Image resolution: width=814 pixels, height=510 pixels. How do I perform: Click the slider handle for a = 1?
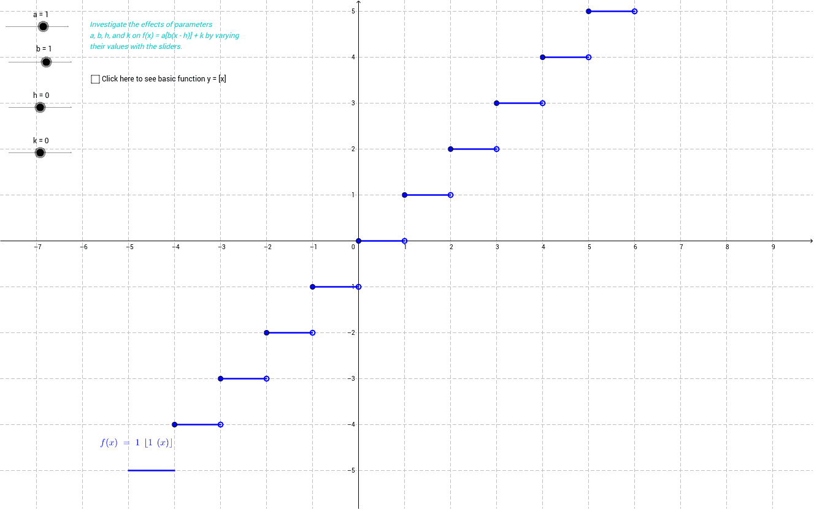pos(43,26)
